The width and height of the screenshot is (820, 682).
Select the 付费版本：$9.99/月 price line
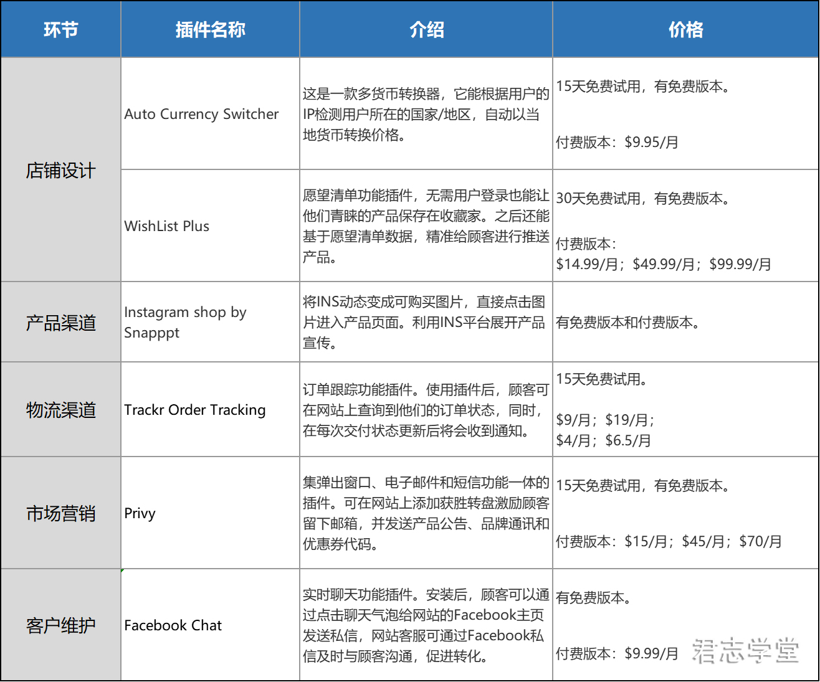pyautogui.click(x=617, y=653)
